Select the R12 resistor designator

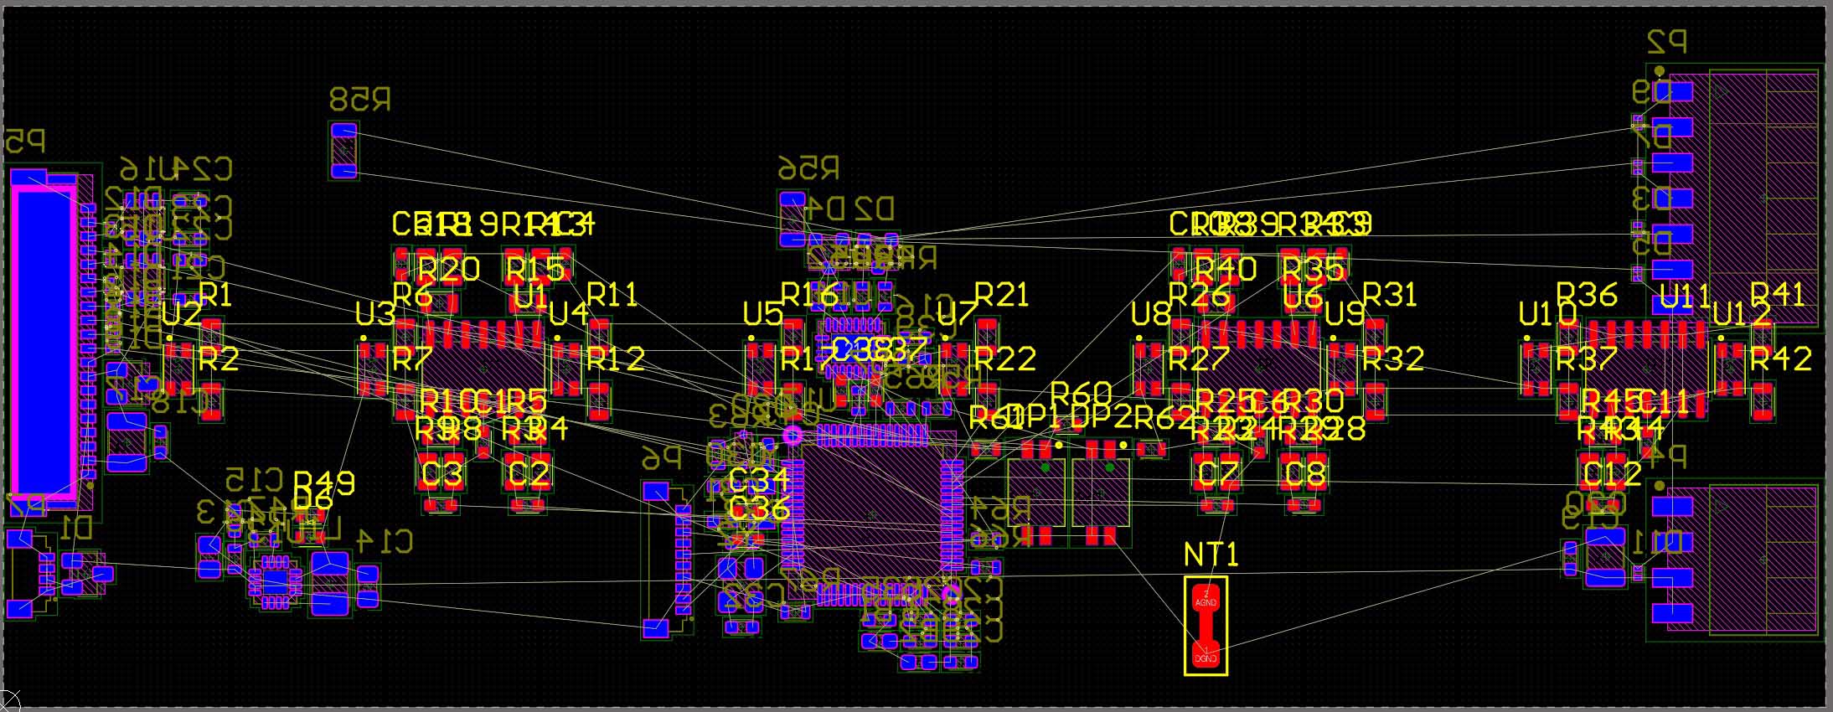[615, 359]
